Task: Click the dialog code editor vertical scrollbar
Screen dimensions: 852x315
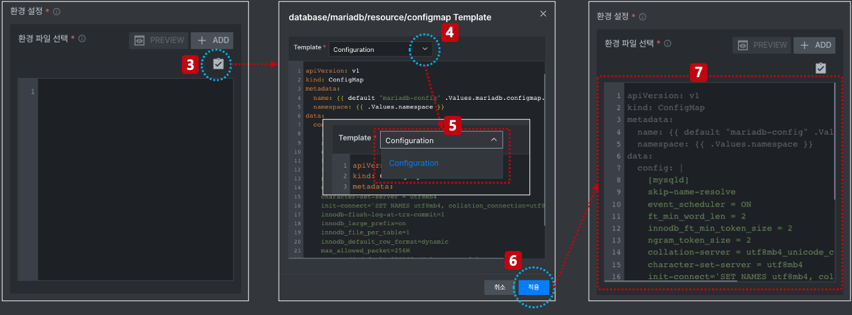Action: [544, 149]
